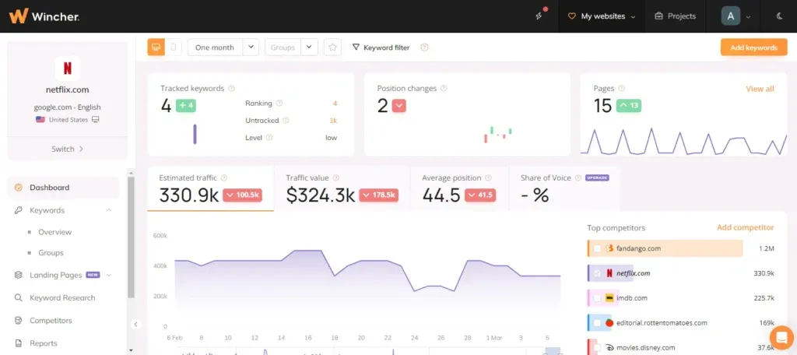
Task: Check the movies.disney.com checkbox
Action: tap(597, 347)
